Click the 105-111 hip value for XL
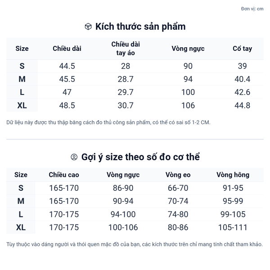The image size is (270, 270). pos(233,227)
